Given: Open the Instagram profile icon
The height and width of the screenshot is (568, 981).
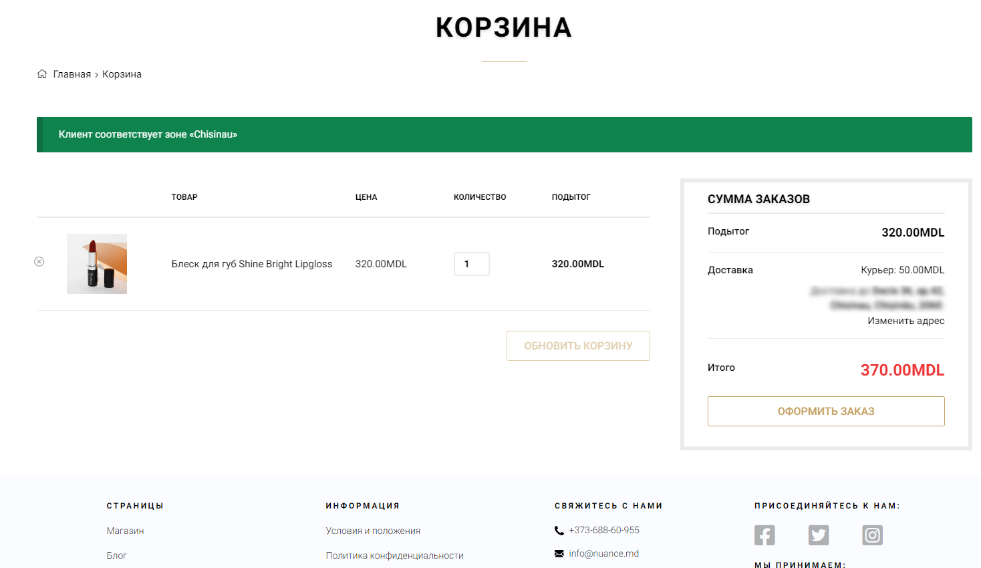Looking at the screenshot, I should point(872,535).
